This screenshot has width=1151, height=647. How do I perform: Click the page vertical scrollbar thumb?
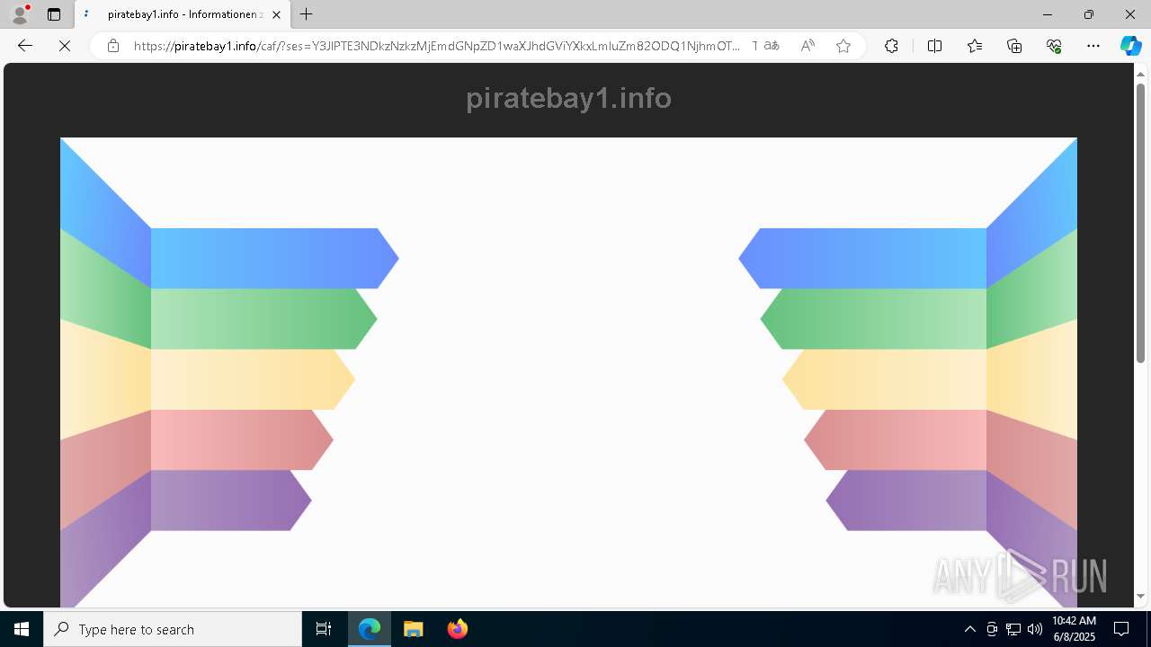tap(1140, 223)
